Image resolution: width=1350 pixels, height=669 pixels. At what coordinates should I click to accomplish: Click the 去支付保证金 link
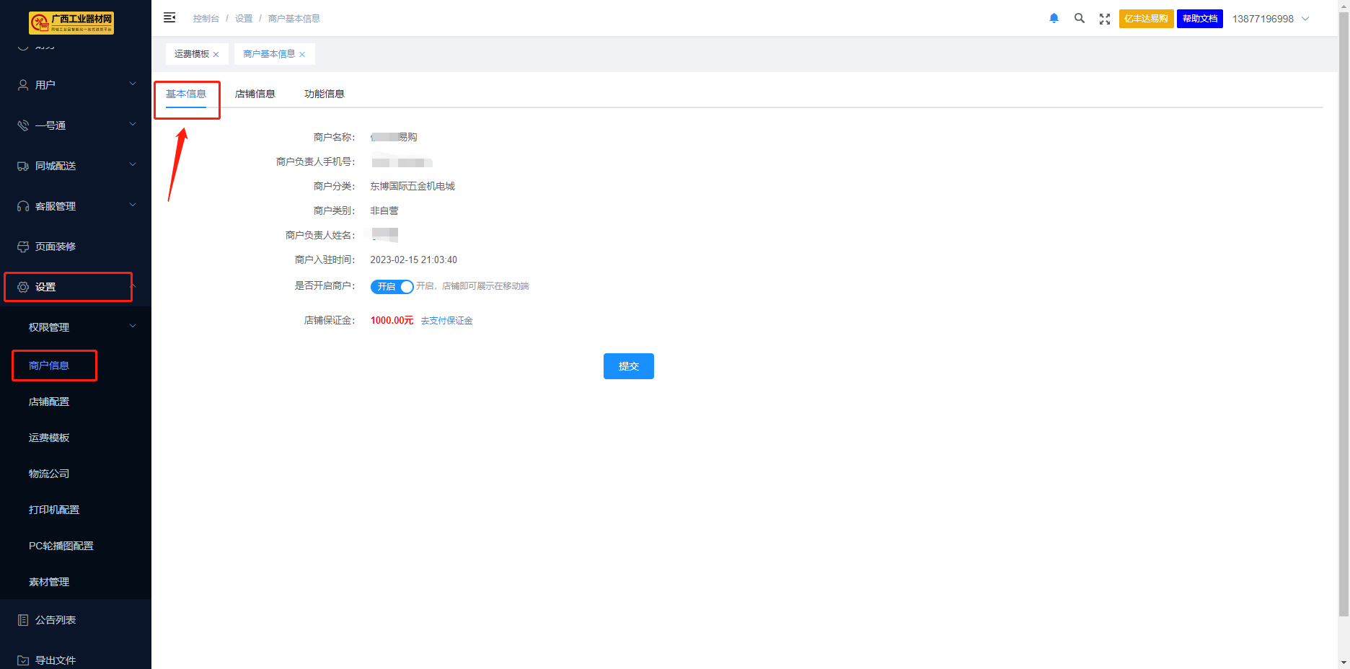pyautogui.click(x=446, y=321)
